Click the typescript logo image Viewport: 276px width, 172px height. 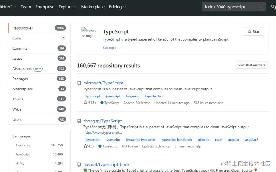90,33
